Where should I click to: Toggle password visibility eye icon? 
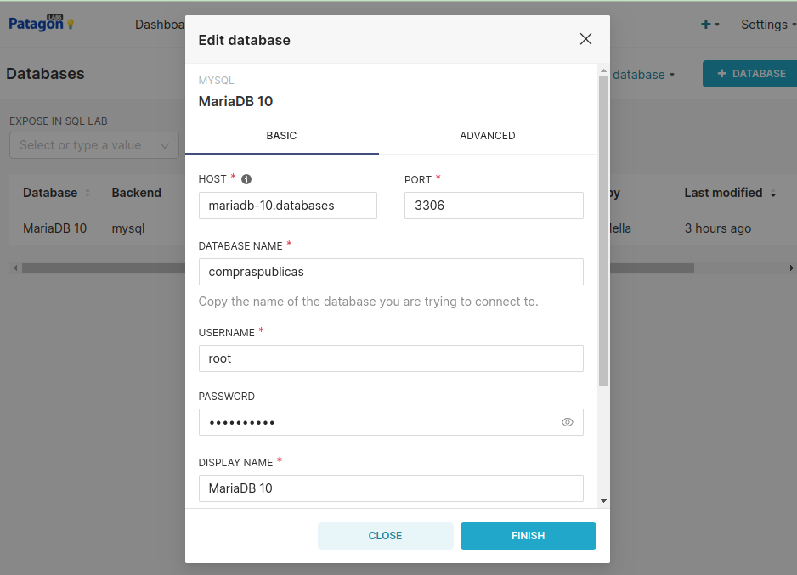pos(568,422)
